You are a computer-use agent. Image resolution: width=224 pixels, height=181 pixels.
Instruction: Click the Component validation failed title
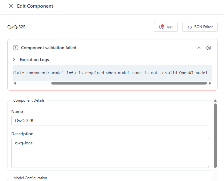click(x=49, y=48)
